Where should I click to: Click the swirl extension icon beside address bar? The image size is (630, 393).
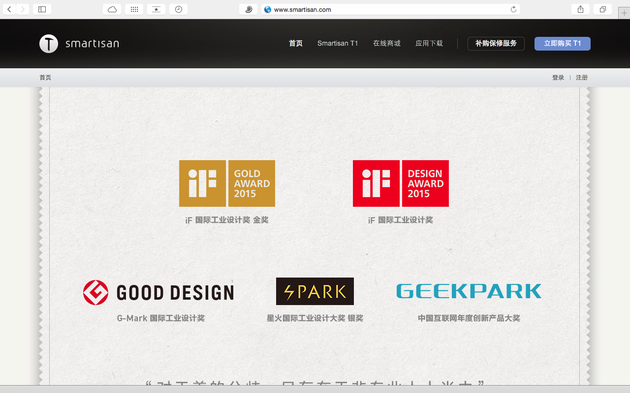click(249, 9)
